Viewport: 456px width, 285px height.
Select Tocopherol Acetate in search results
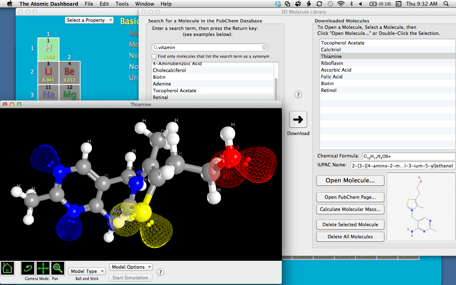212,90
